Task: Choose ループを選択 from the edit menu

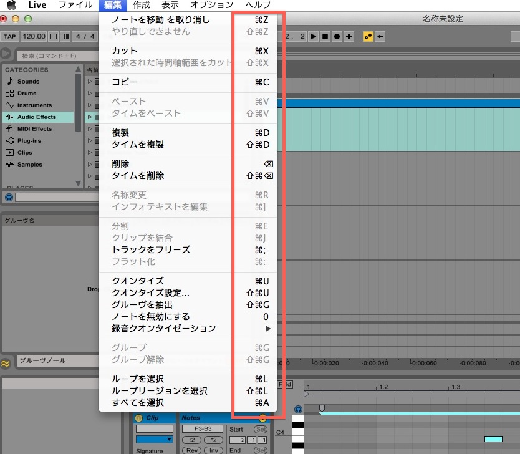Action: click(188, 379)
